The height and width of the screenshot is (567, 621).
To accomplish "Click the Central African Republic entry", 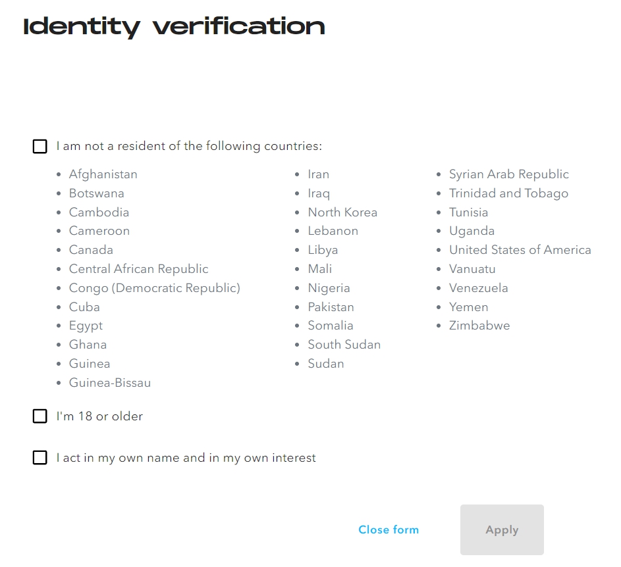I will [x=138, y=269].
